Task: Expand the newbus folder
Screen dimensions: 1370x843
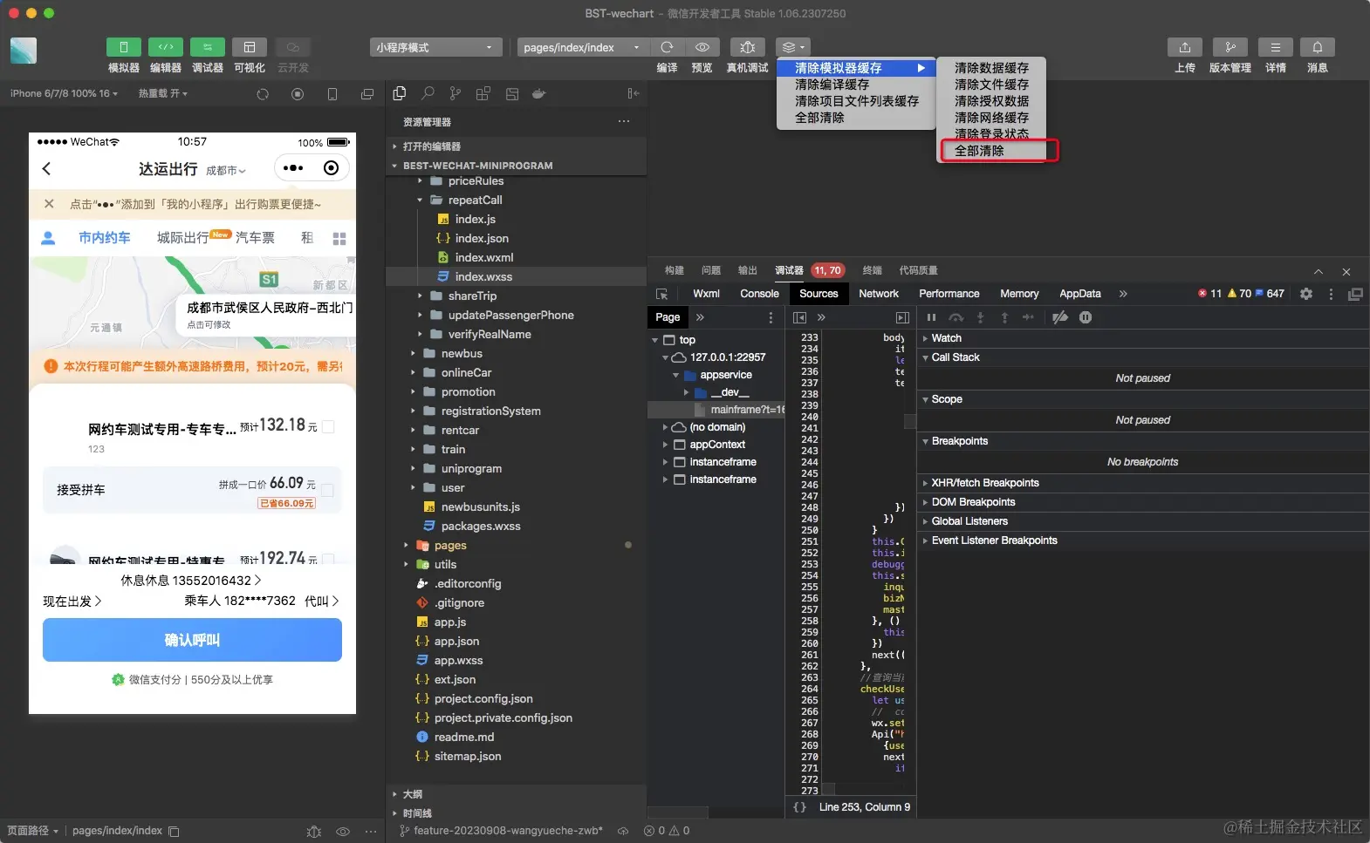Action: pyautogui.click(x=517, y=353)
